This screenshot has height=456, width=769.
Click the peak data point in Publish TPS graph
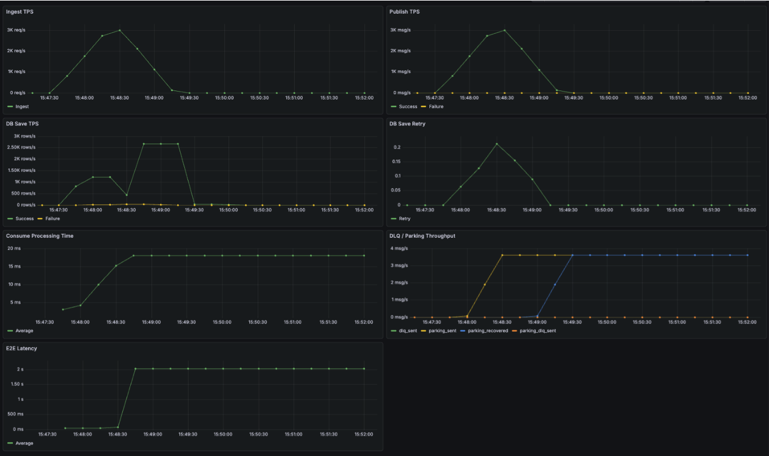pos(504,30)
